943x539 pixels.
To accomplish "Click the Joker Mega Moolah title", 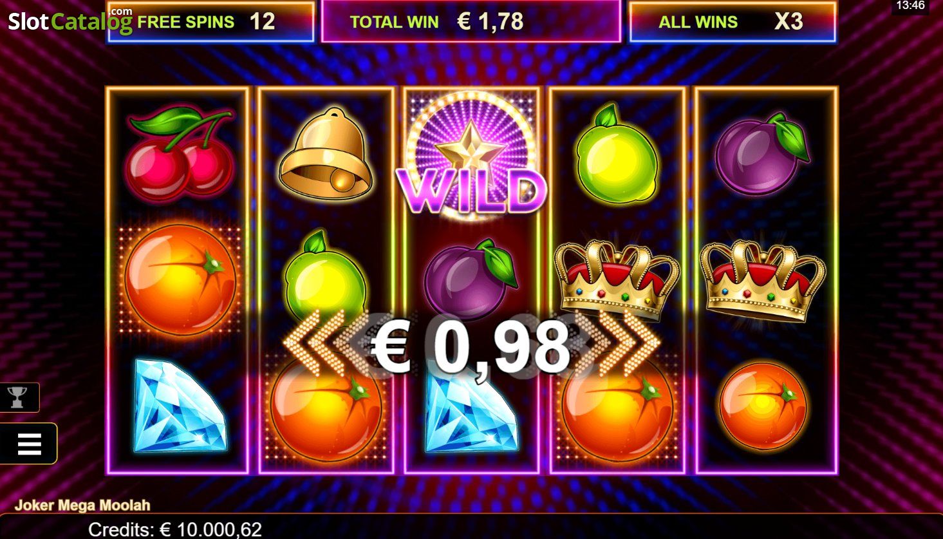I will [82, 505].
